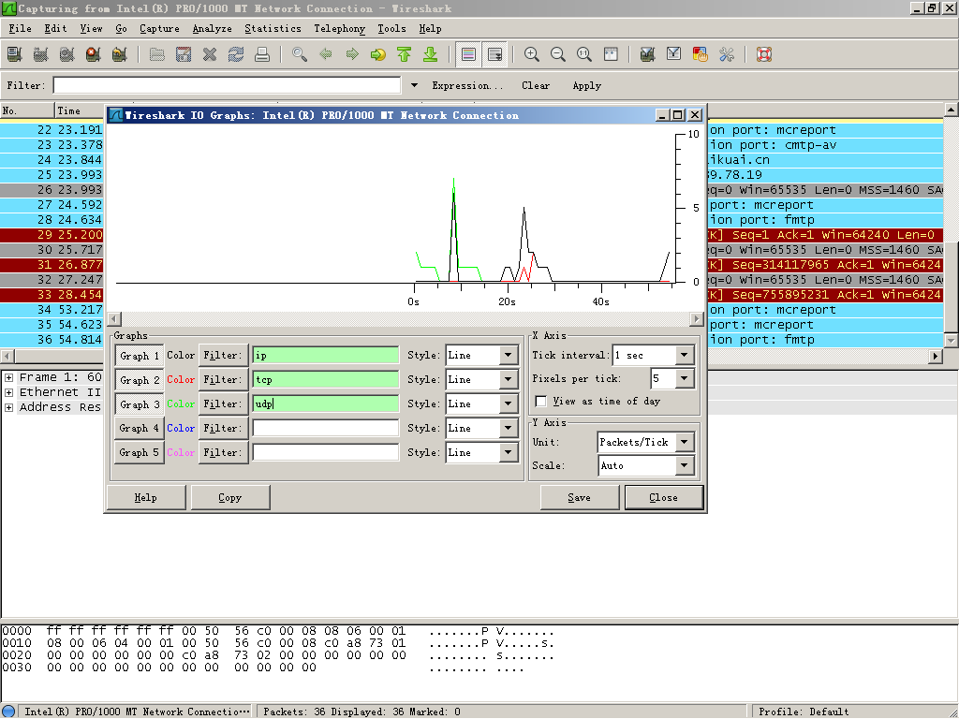This screenshot has height=719, width=959.
Task: Open the File menu
Action: (20, 29)
